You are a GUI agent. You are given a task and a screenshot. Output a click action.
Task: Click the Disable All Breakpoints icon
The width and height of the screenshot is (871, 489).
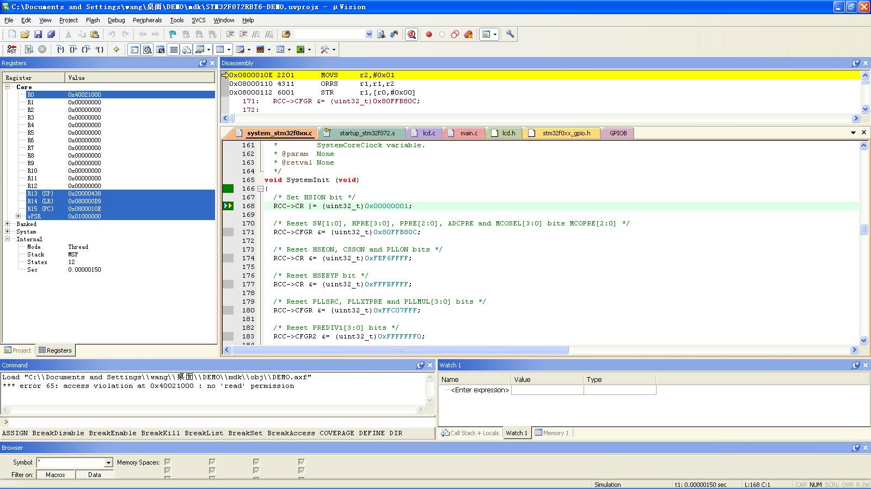[455, 34]
